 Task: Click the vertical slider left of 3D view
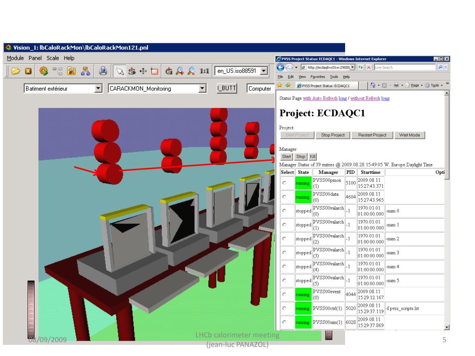(31, 309)
